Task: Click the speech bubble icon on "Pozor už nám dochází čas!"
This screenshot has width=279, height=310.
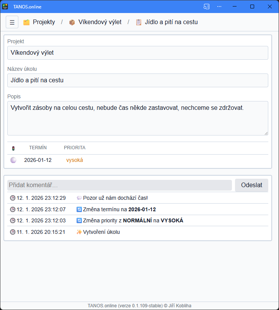Action: tap(79, 198)
